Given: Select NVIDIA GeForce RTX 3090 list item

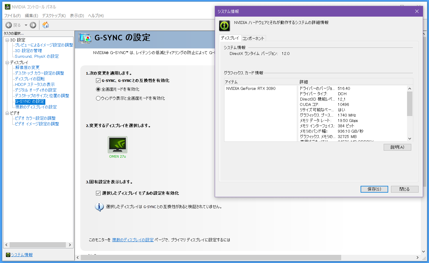Looking at the screenshot, I should click(x=251, y=88).
